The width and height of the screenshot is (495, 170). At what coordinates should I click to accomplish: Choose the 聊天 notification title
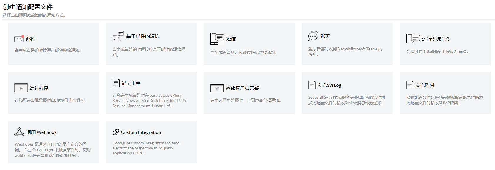[325, 36]
